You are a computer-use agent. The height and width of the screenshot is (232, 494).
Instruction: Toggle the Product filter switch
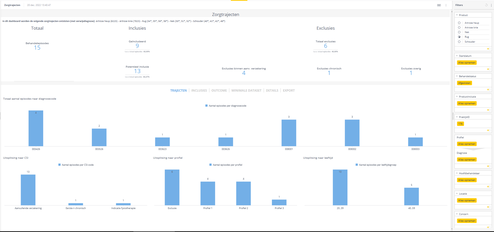(489, 49)
